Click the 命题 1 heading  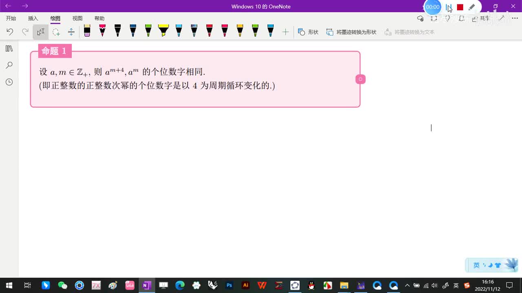pos(54,51)
